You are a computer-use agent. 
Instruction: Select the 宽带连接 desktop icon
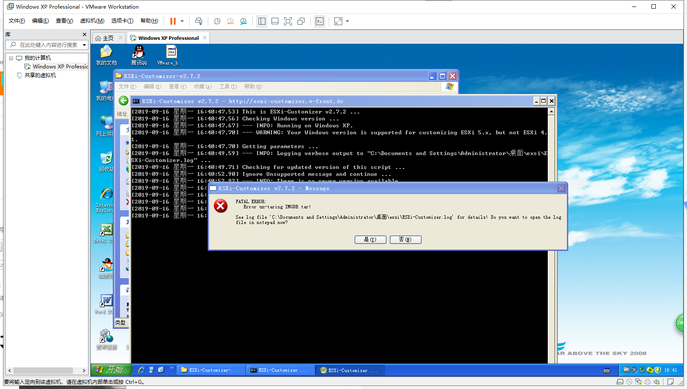pos(106,340)
